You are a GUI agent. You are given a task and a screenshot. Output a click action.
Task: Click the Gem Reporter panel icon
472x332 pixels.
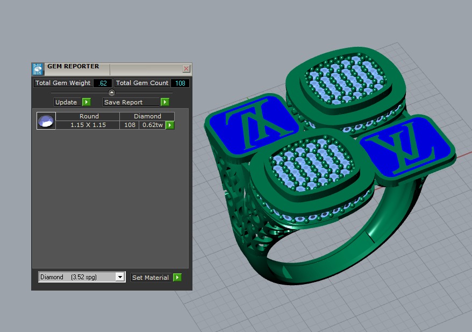(38, 69)
